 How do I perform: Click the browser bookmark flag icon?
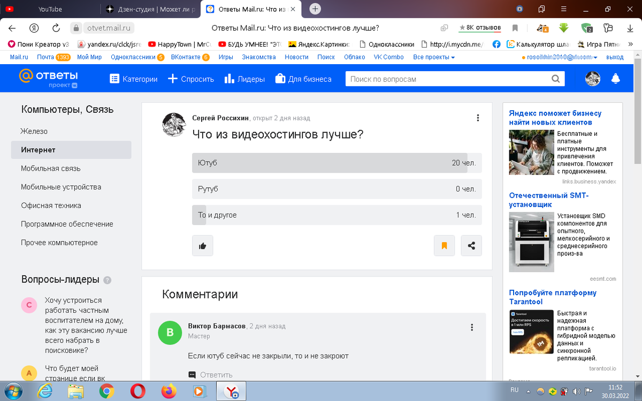tap(515, 28)
